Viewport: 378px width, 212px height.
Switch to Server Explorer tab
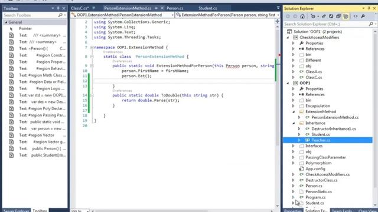pyautogui.click(x=16, y=211)
